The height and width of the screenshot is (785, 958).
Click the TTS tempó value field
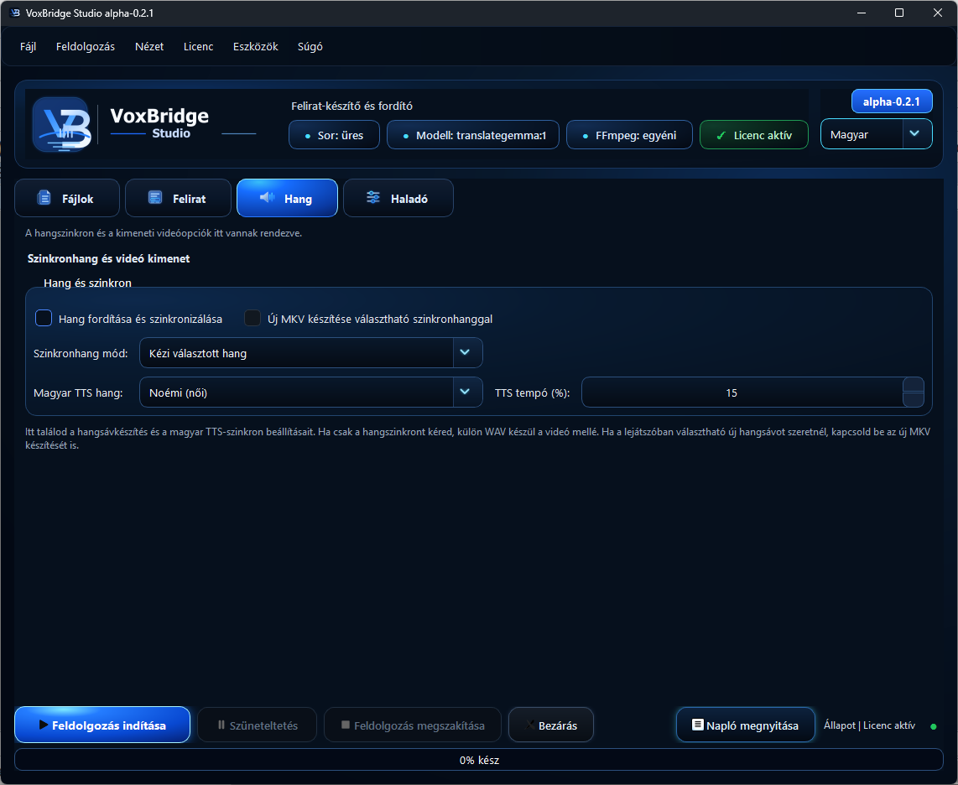pos(742,392)
